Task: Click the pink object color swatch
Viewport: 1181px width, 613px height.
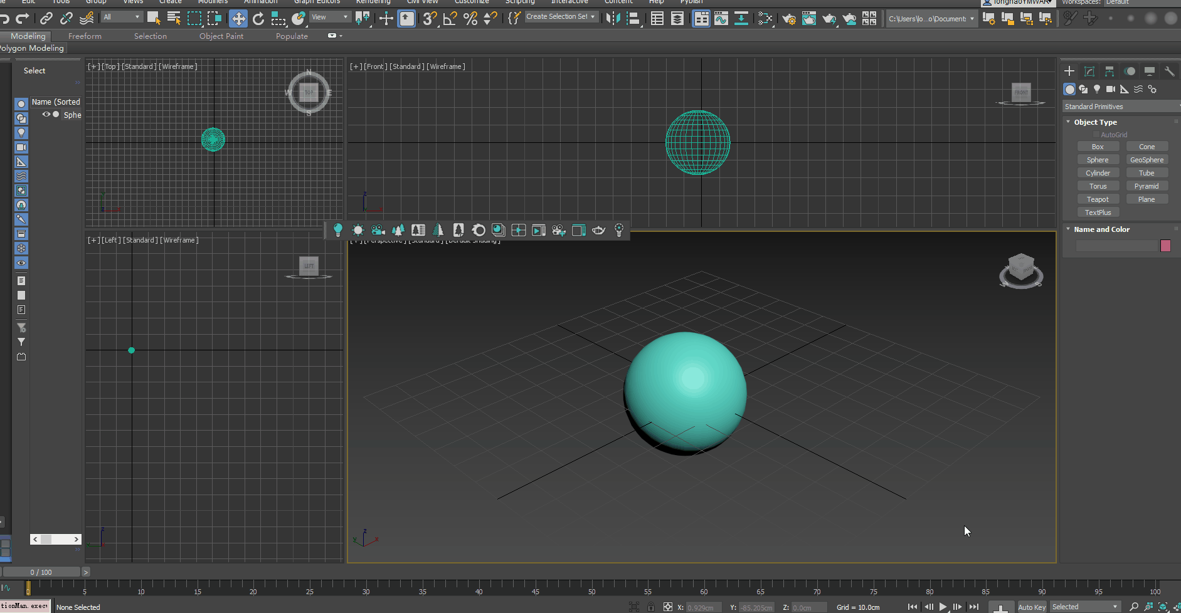Action: coord(1165,246)
